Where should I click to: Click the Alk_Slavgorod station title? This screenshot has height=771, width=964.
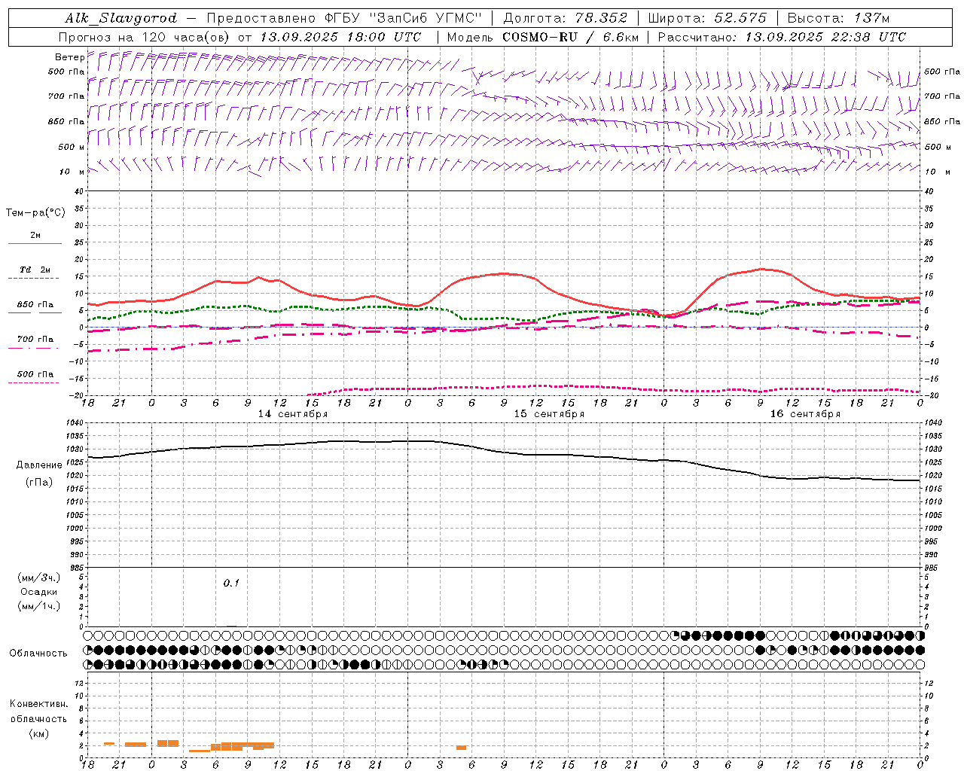pos(121,18)
